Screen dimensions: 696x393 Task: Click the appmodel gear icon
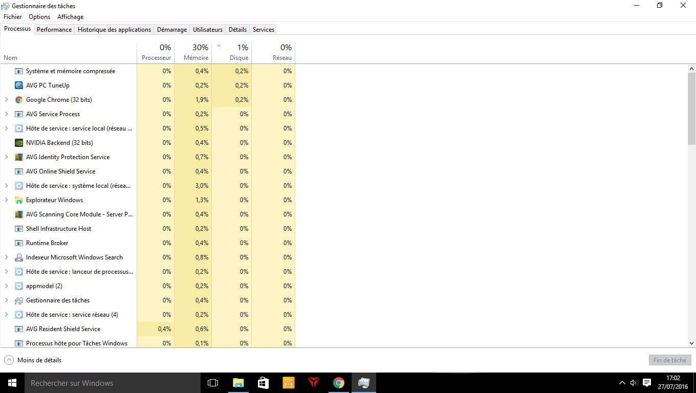tap(19, 286)
